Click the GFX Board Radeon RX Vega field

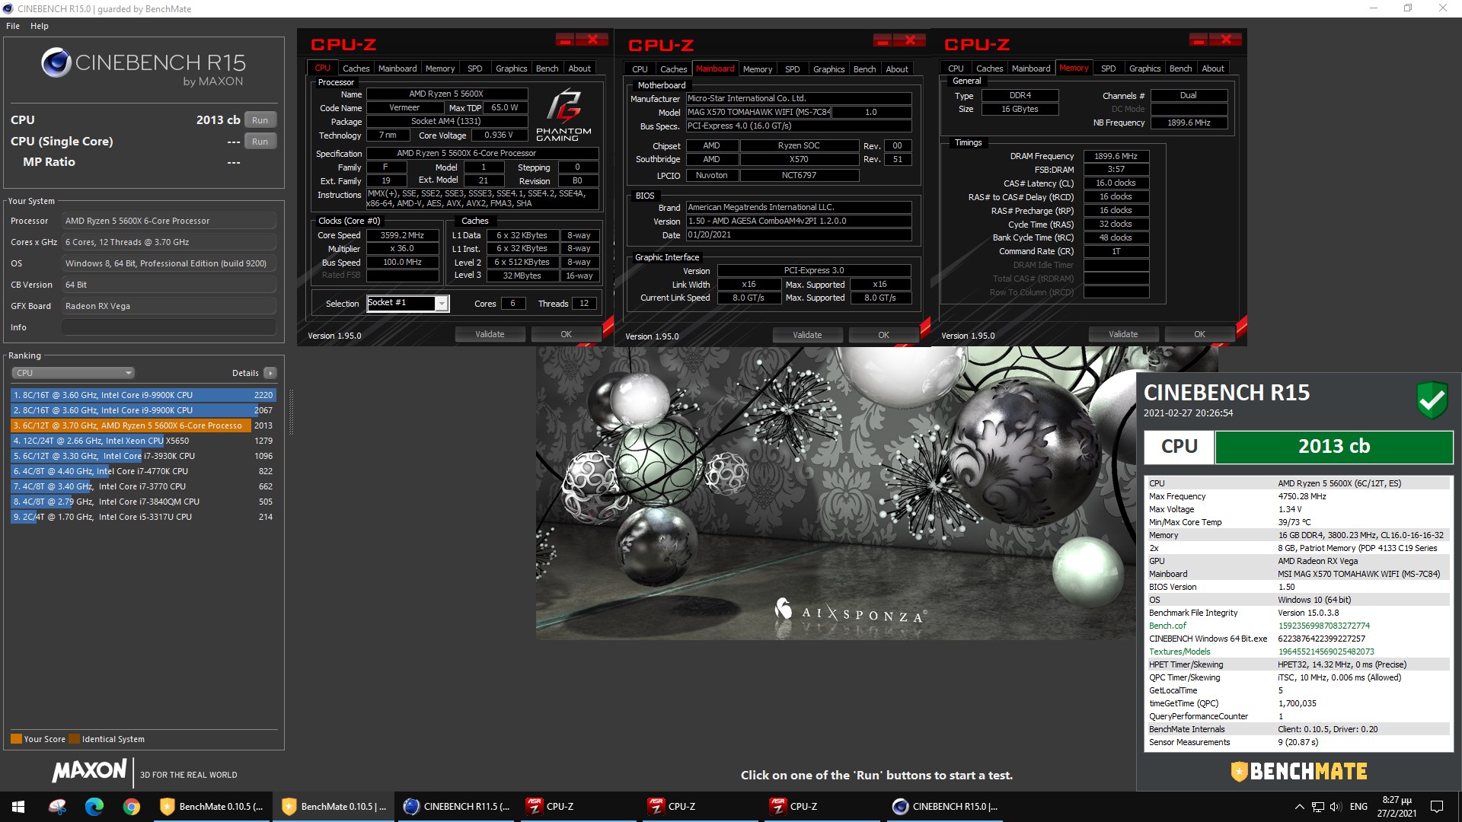point(168,306)
